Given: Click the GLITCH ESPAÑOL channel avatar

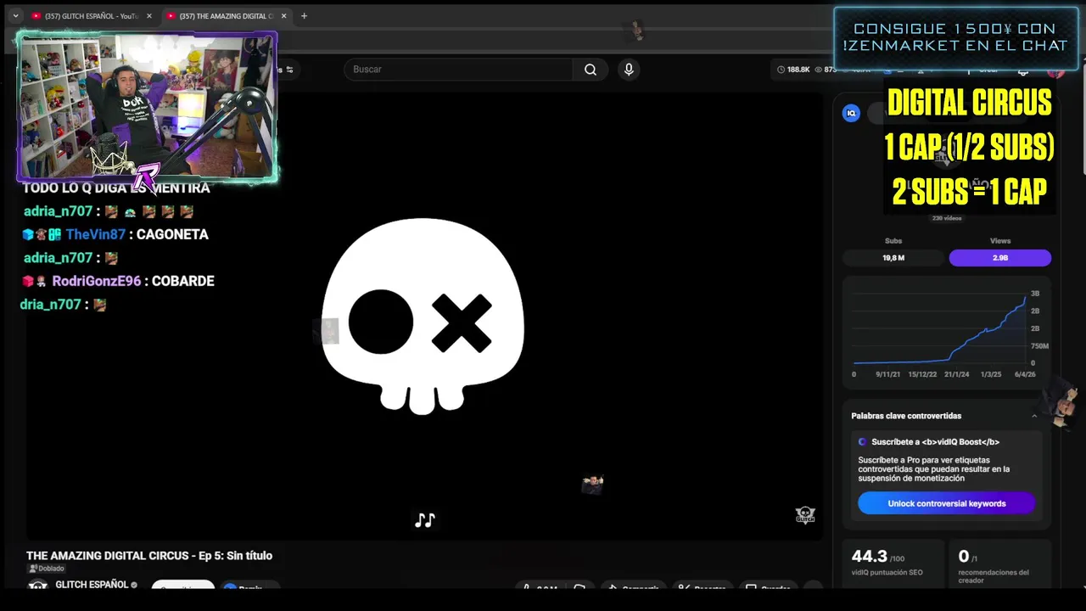Looking at the screenshot, I should point(37,586).
